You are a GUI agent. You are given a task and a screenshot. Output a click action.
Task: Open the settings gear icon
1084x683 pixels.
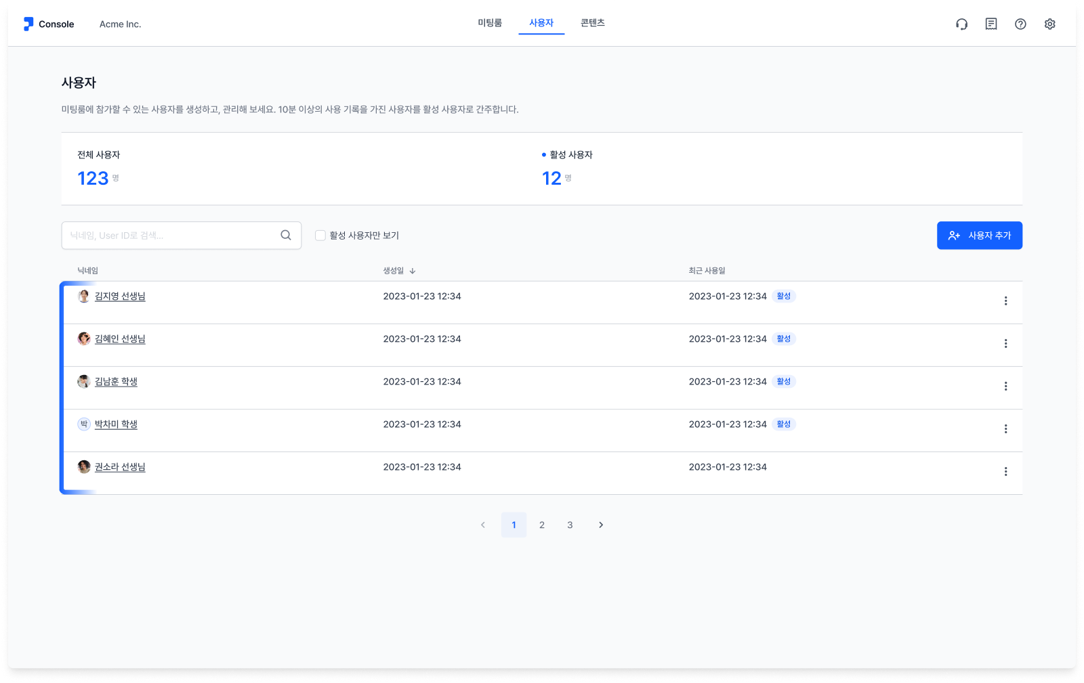1049,24
